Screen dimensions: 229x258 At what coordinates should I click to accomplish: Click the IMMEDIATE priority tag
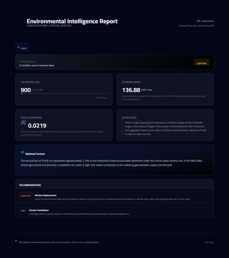(x=26, y=195)
